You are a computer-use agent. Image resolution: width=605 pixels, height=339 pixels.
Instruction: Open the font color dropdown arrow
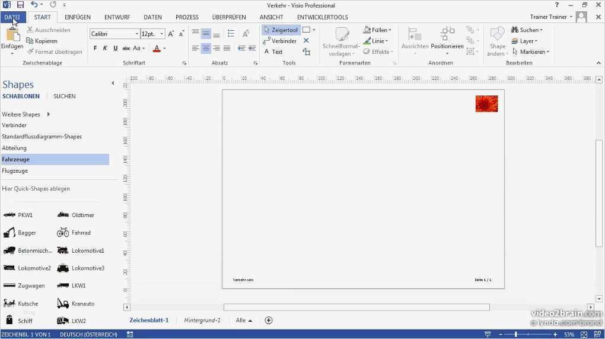tap(165, 49)
